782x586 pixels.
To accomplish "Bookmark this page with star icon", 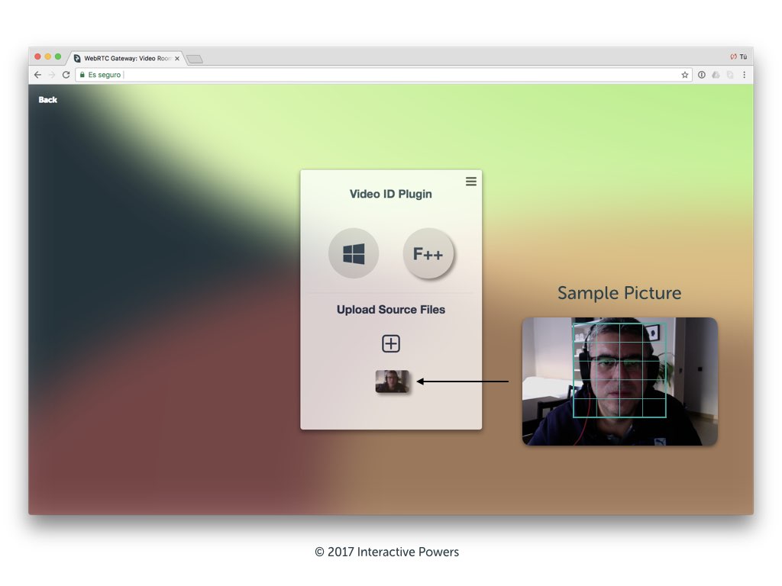I will coord(685,75).
